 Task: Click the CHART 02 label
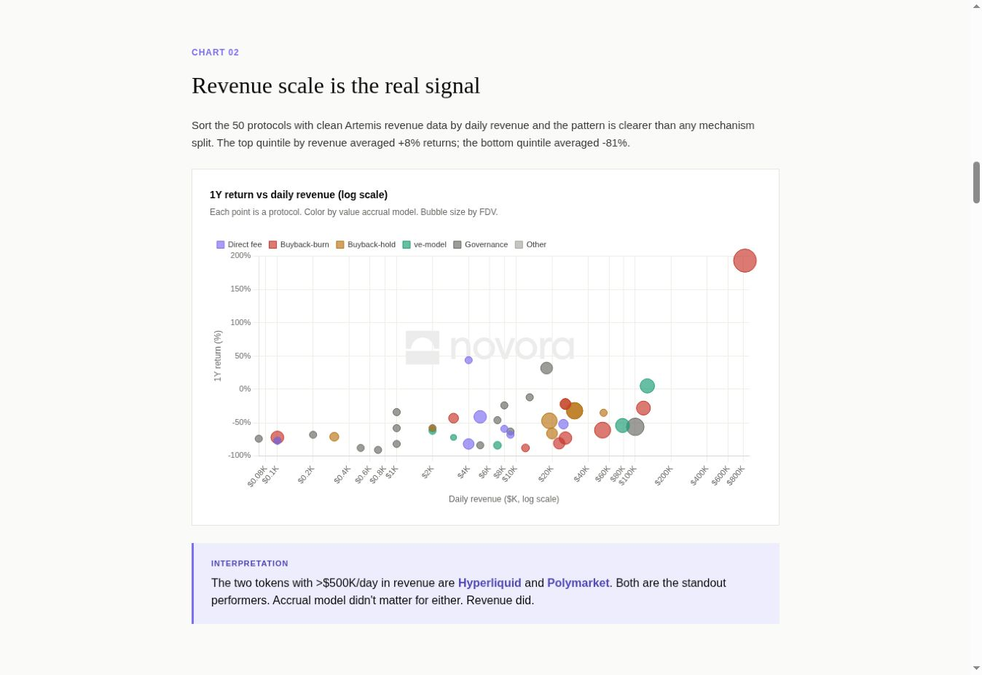tap(215, 52)
